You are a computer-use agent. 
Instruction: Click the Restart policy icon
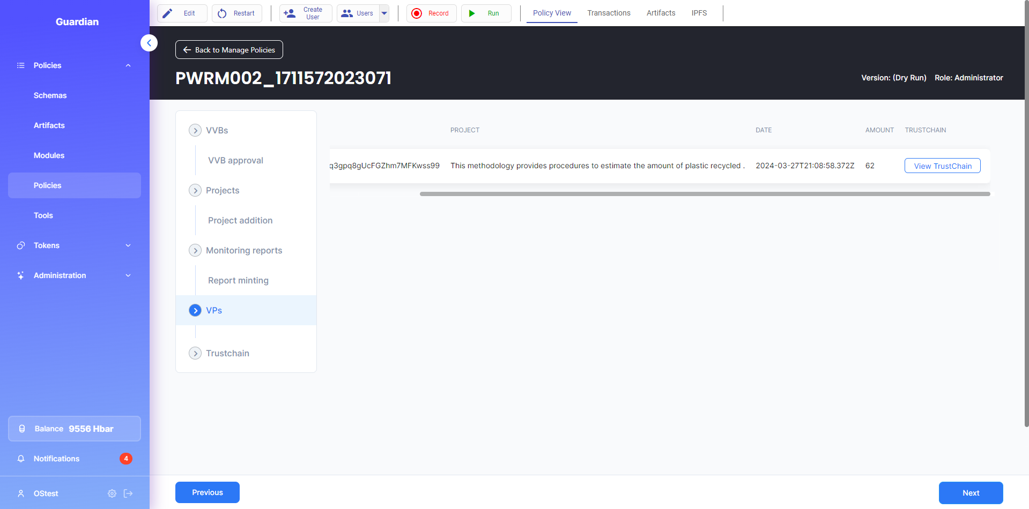click(222, 13)
